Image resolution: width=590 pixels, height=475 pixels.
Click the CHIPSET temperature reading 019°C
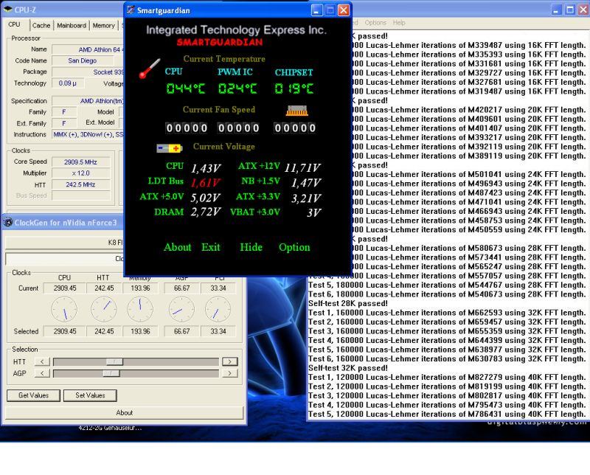(294, 89)
